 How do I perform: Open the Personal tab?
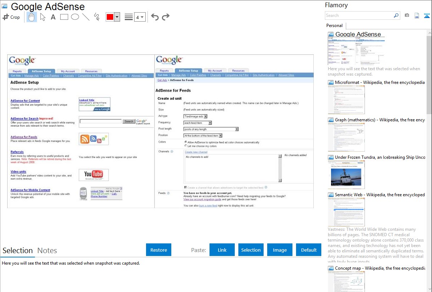(335, 26)
